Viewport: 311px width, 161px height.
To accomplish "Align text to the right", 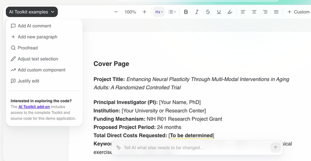I will 265,12.
